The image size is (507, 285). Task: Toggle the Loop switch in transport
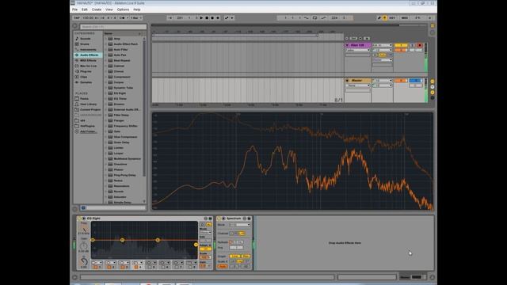coord(314,18)
